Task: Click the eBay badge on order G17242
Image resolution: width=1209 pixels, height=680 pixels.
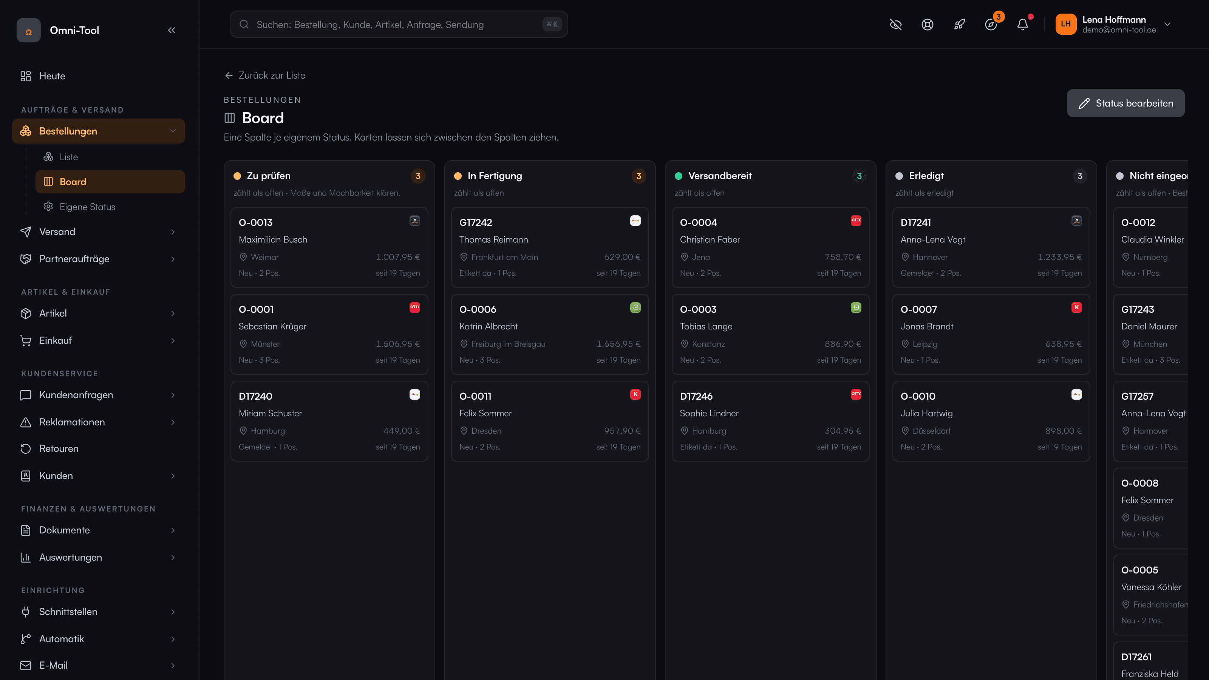Action: tap(635, 221)
